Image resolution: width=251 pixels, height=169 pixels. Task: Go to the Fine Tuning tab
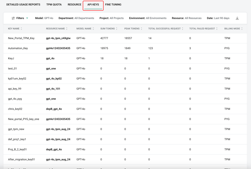pyautogui.click(x=113, y=4)
